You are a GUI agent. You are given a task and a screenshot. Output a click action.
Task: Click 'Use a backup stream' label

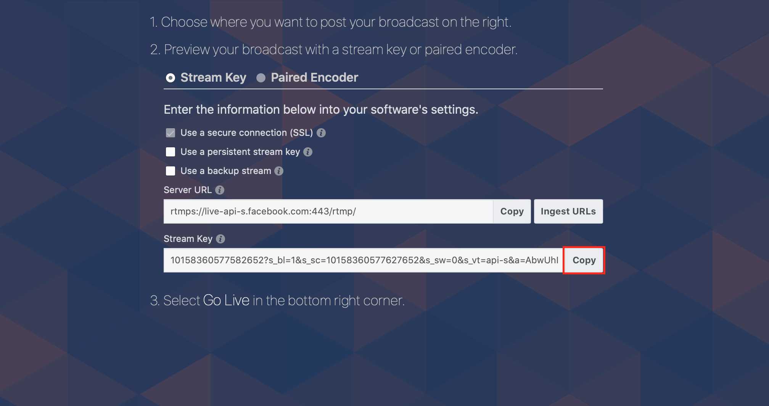pyautogui.click(x=225, y=171)
